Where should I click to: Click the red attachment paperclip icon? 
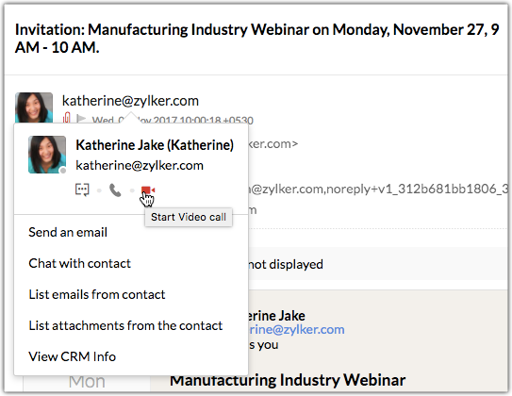pos(67,118)
